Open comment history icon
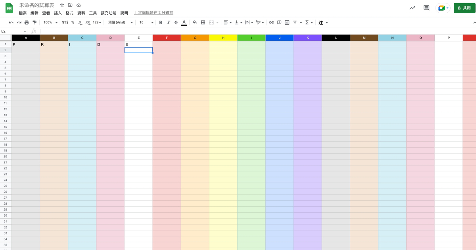The height and width of the screenshot is (250, 476). (426, 8)
